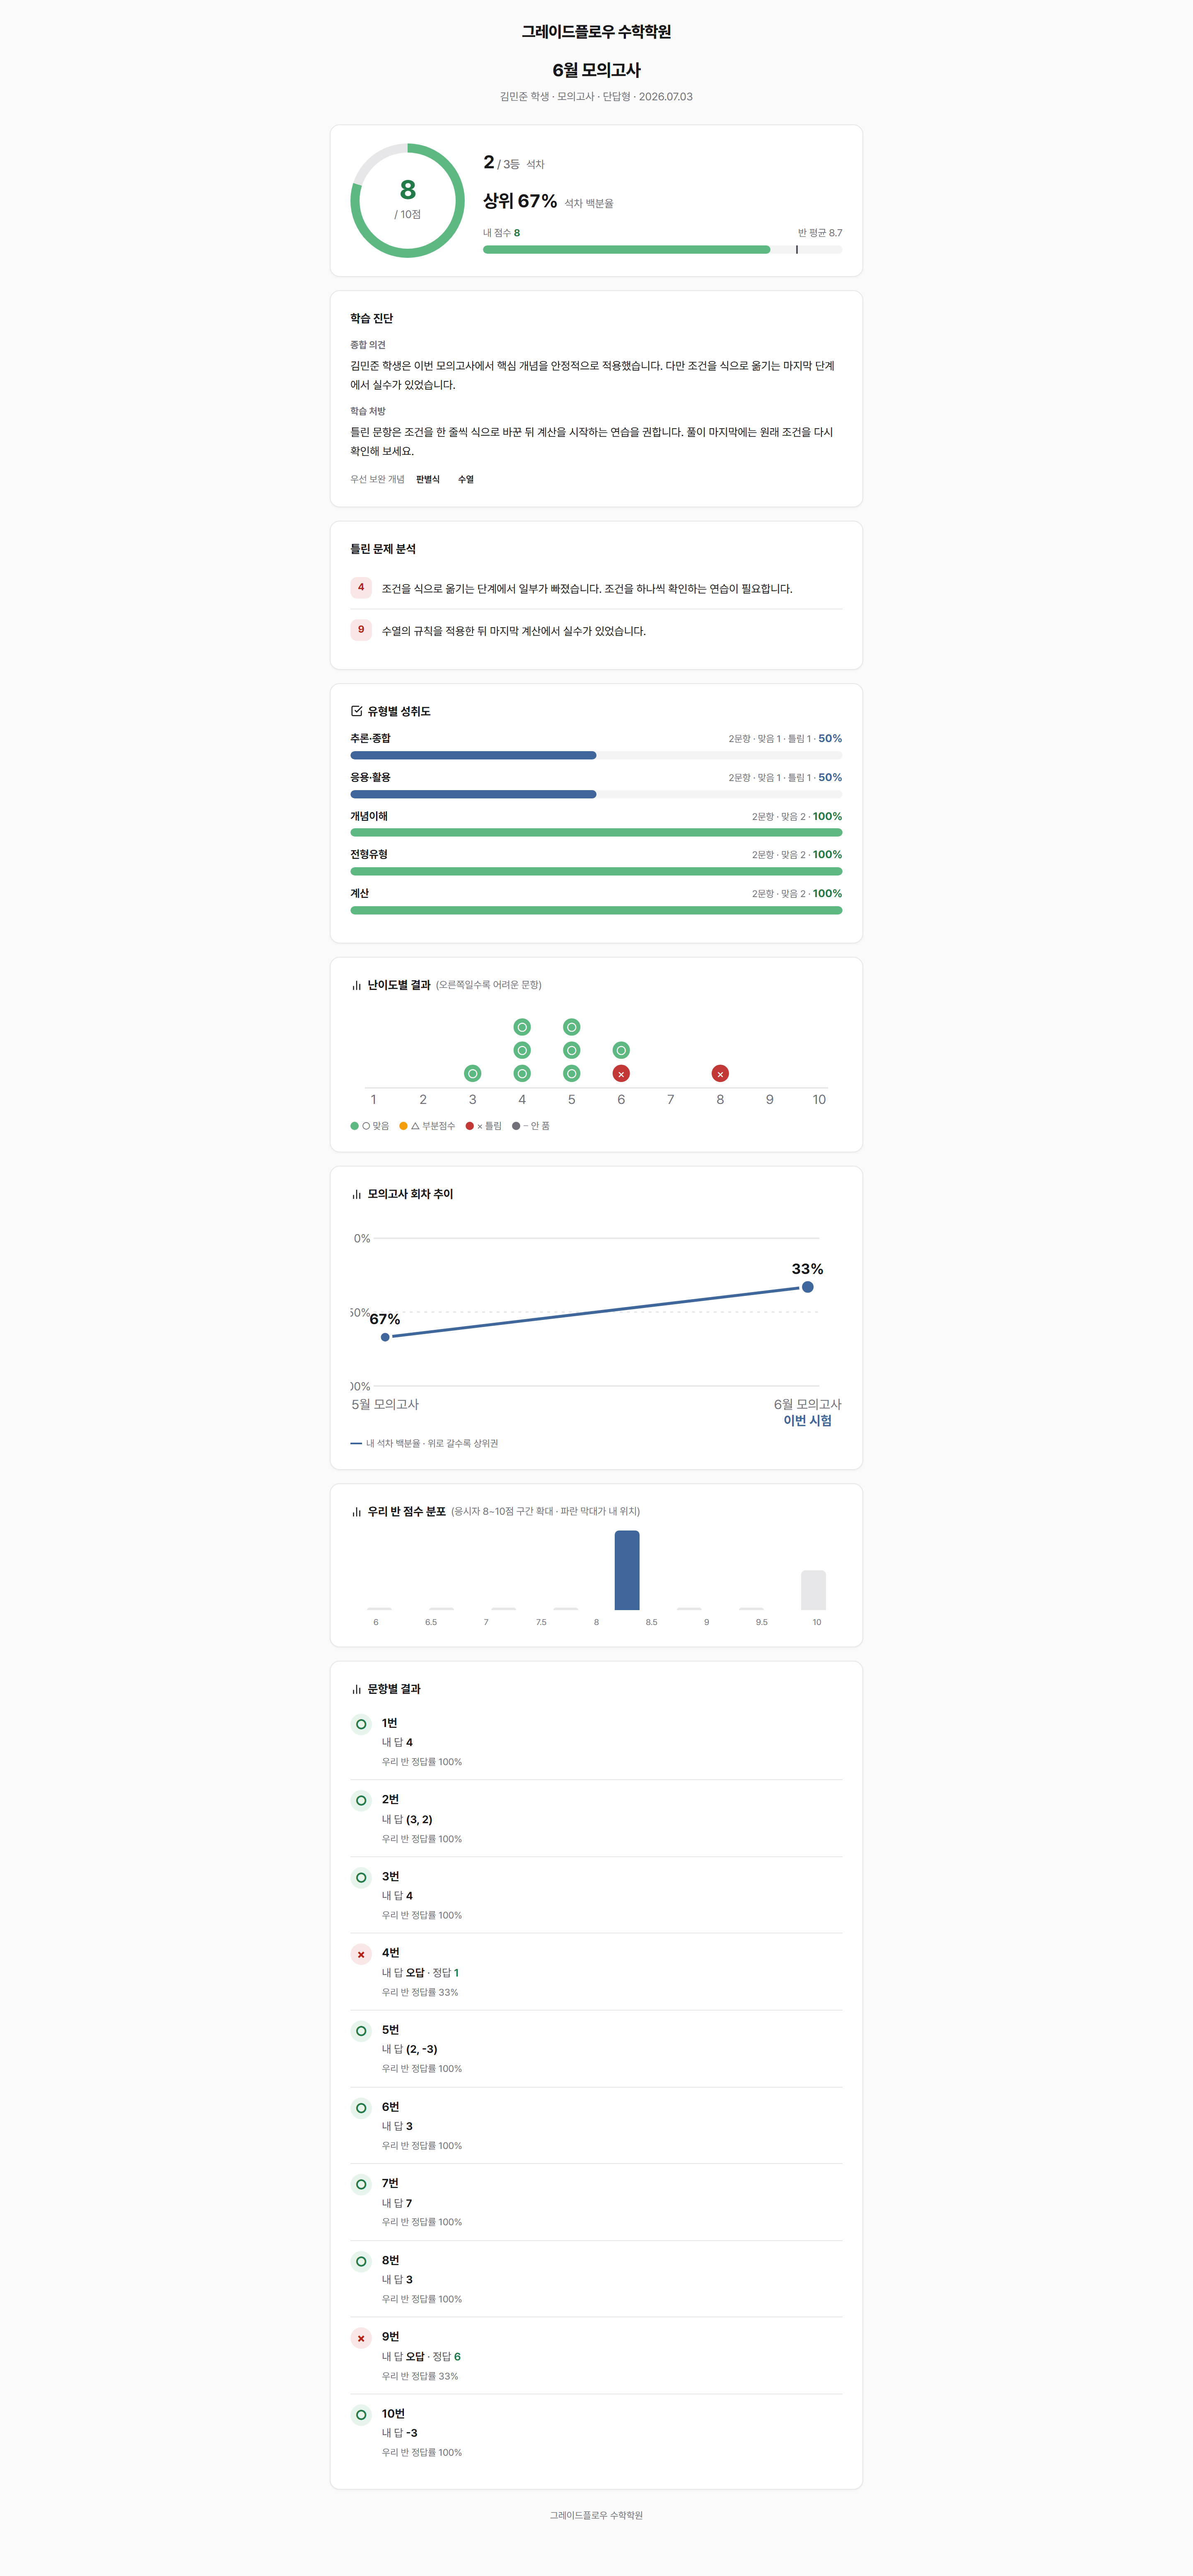
Task: Click the wrong mark icon for 9번
Action: [x=362, y=2338]
